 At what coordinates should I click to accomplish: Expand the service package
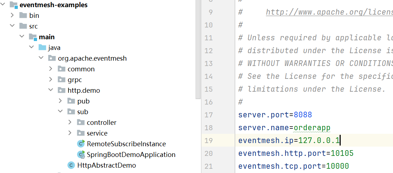pos(70,133)
